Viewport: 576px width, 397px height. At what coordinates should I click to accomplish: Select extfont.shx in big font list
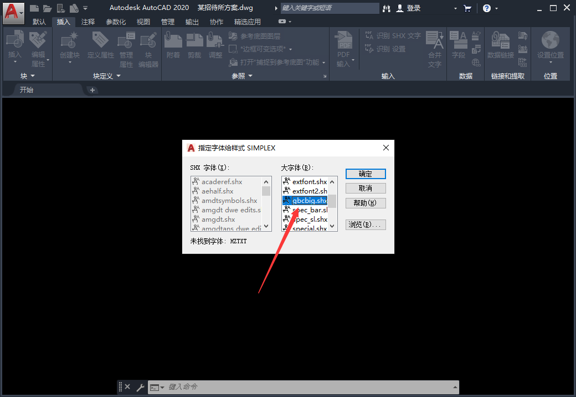click(305, 181)
